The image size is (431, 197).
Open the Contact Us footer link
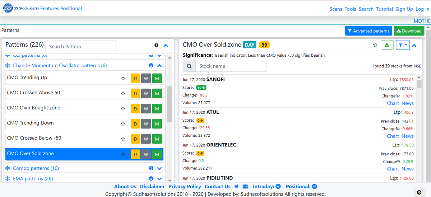click(x=218, y=187)
